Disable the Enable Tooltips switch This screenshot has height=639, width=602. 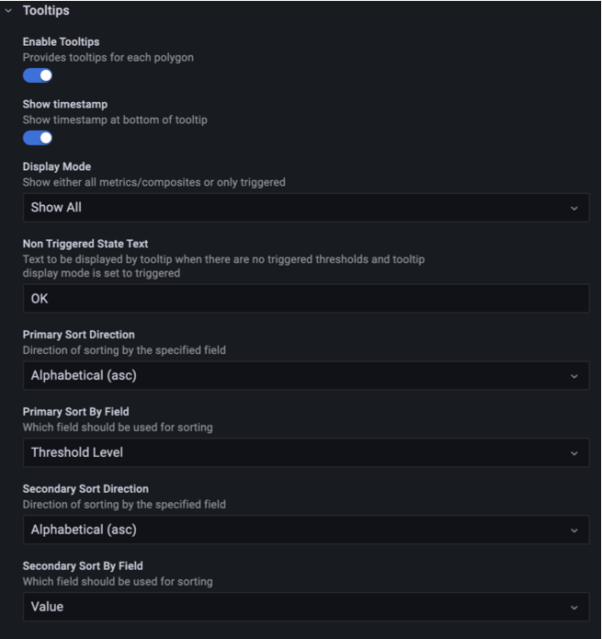[x=38, y=75]
